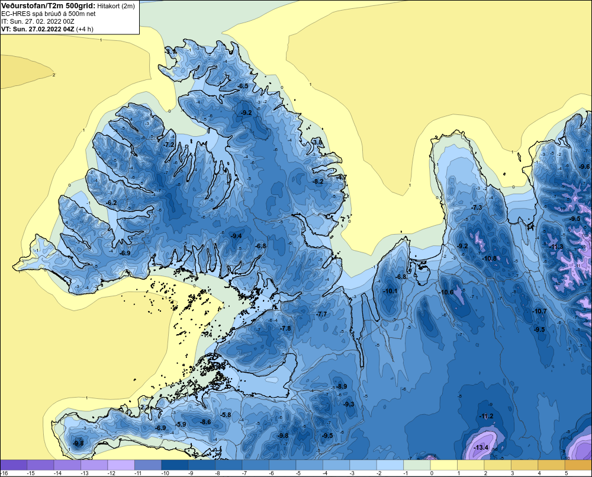
Task: Select the pale yellow swatch from 0 to 1
Action: coord(444,465)
